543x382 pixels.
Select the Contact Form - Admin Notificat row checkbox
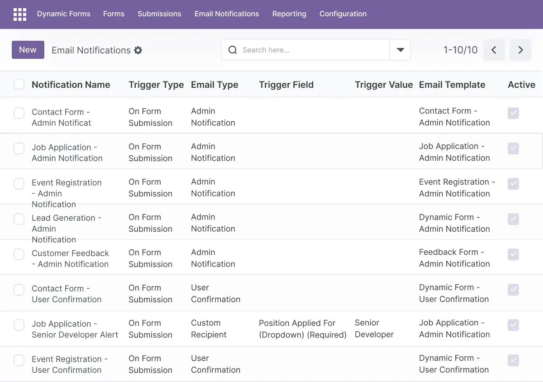(19, 113)
